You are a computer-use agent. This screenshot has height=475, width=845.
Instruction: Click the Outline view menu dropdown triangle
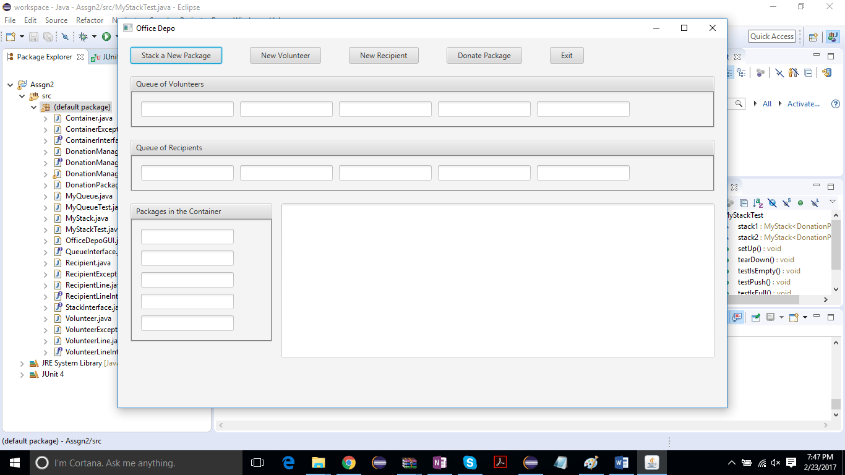pos(832,202)
